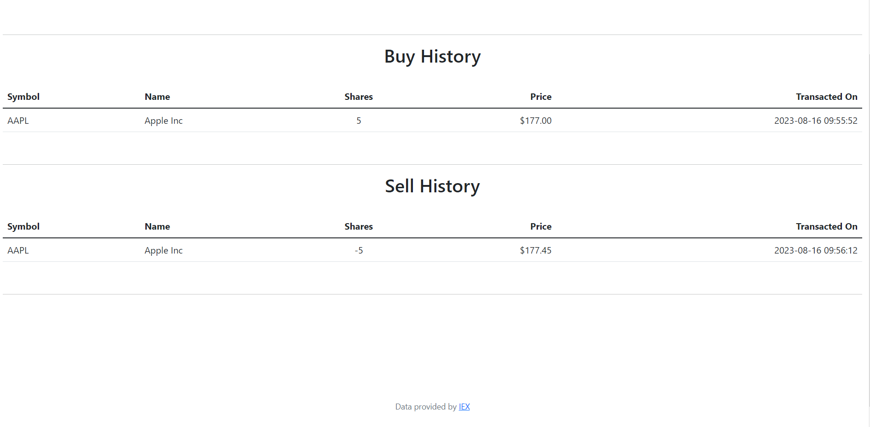
Task: Click Symbol header in Buy History table
Action: pos(23,97)
